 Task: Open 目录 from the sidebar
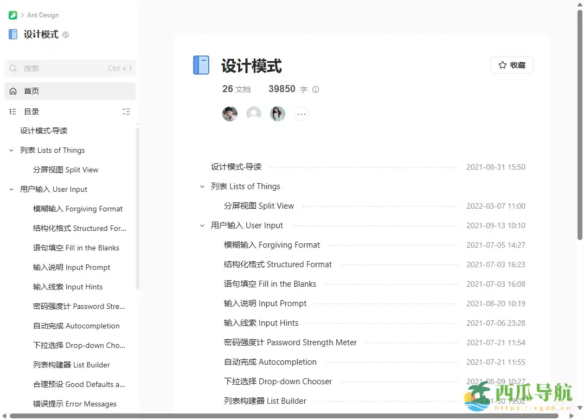31,112
